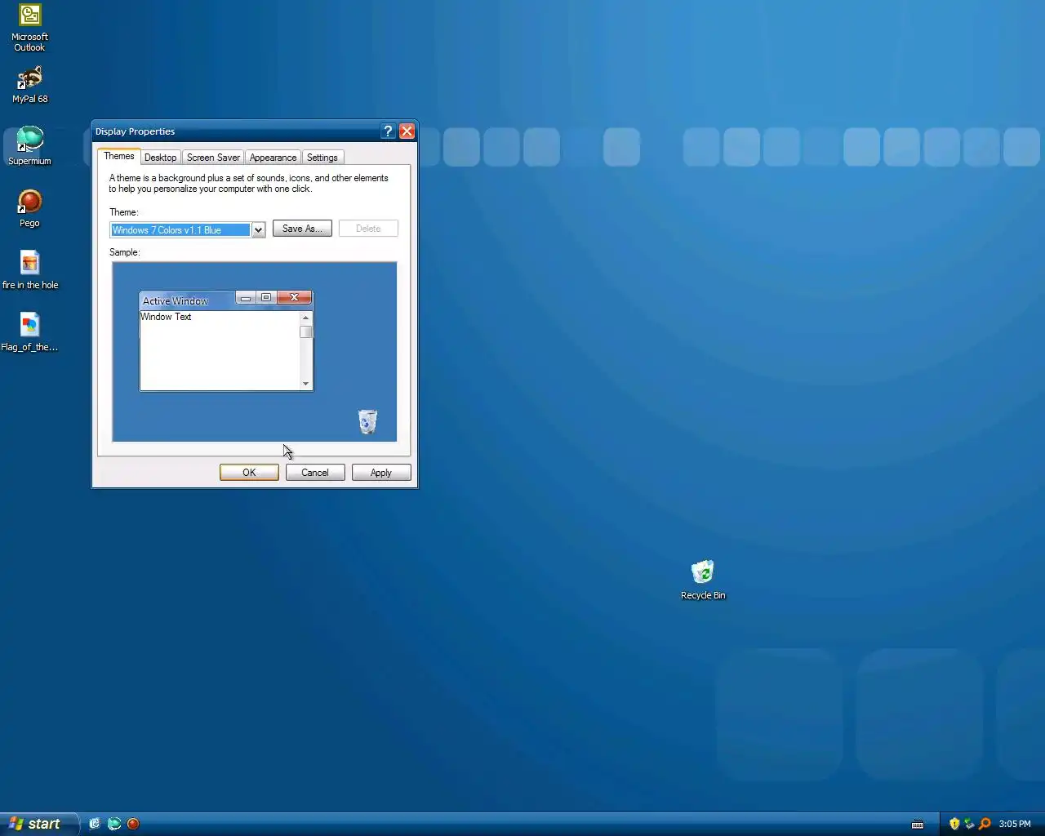Screen dimensions: 1045x836
Task: Launch Pego from the quick launch bar
Action: coord(133,824)
